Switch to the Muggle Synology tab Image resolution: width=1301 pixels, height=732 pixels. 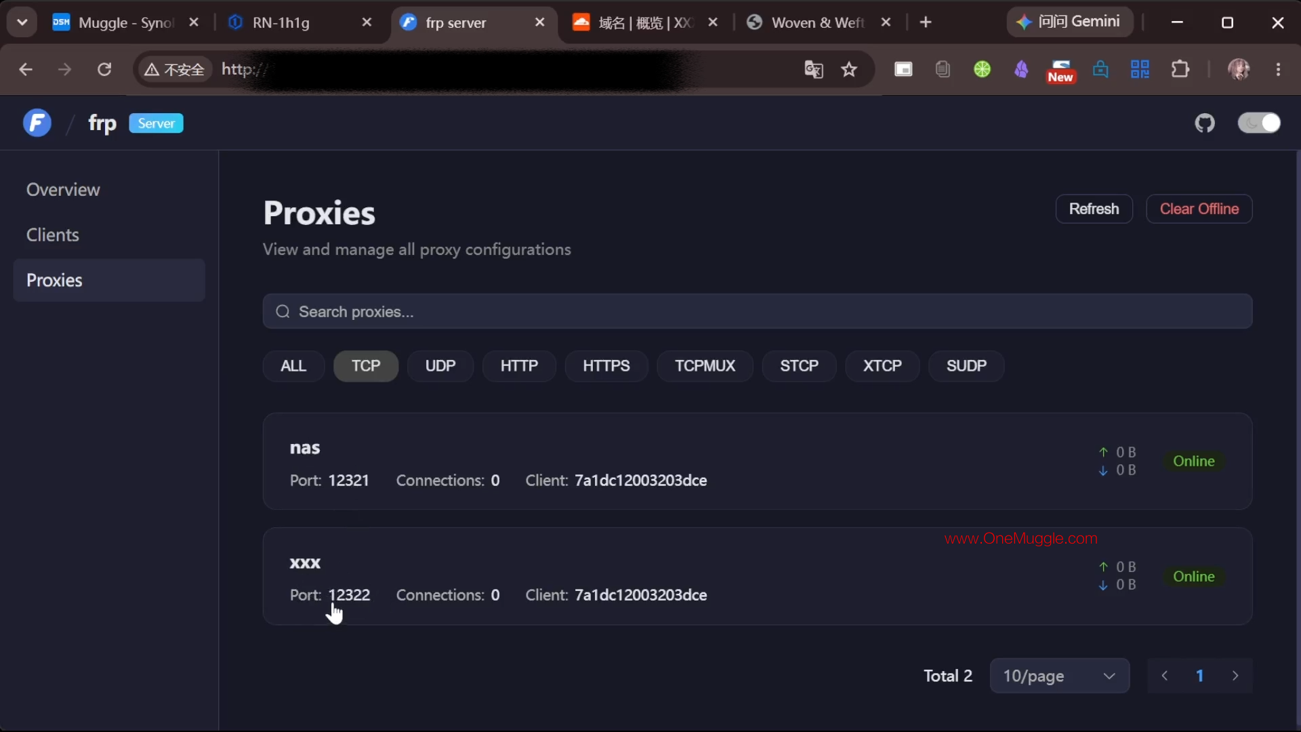125,22
